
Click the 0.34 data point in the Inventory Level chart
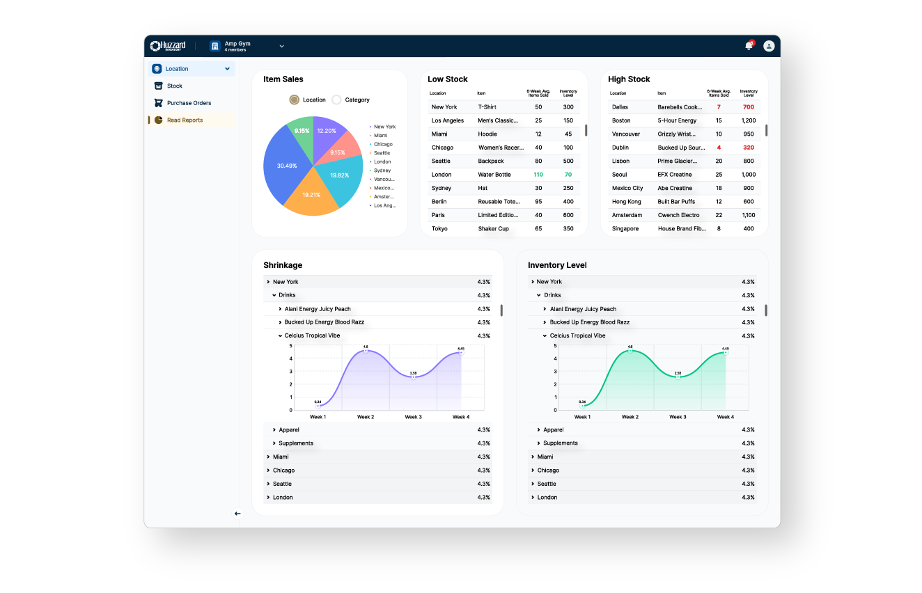pyautogui.click(x=583, y=406)
